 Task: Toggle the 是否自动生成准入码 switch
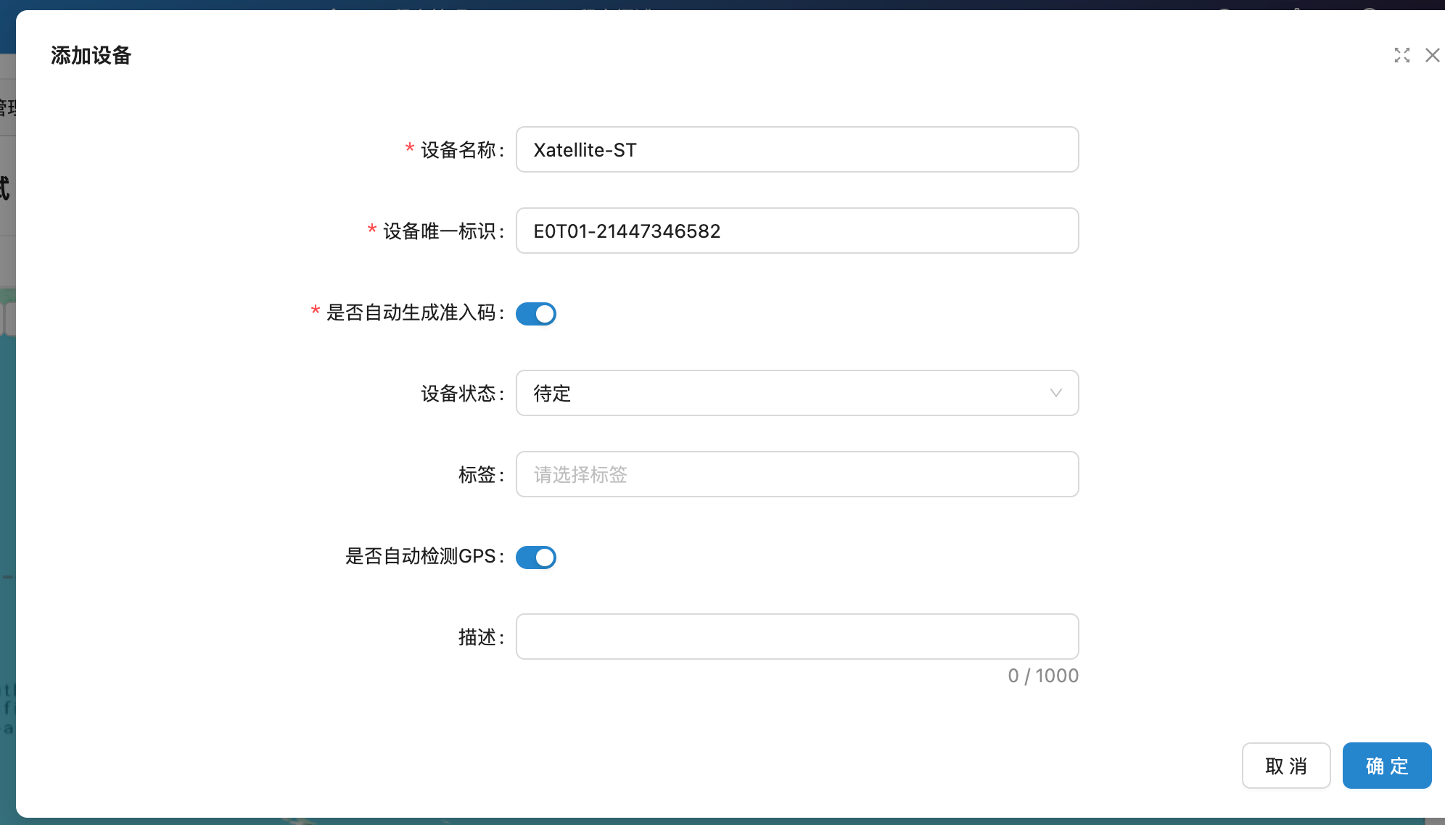(535, 314)
